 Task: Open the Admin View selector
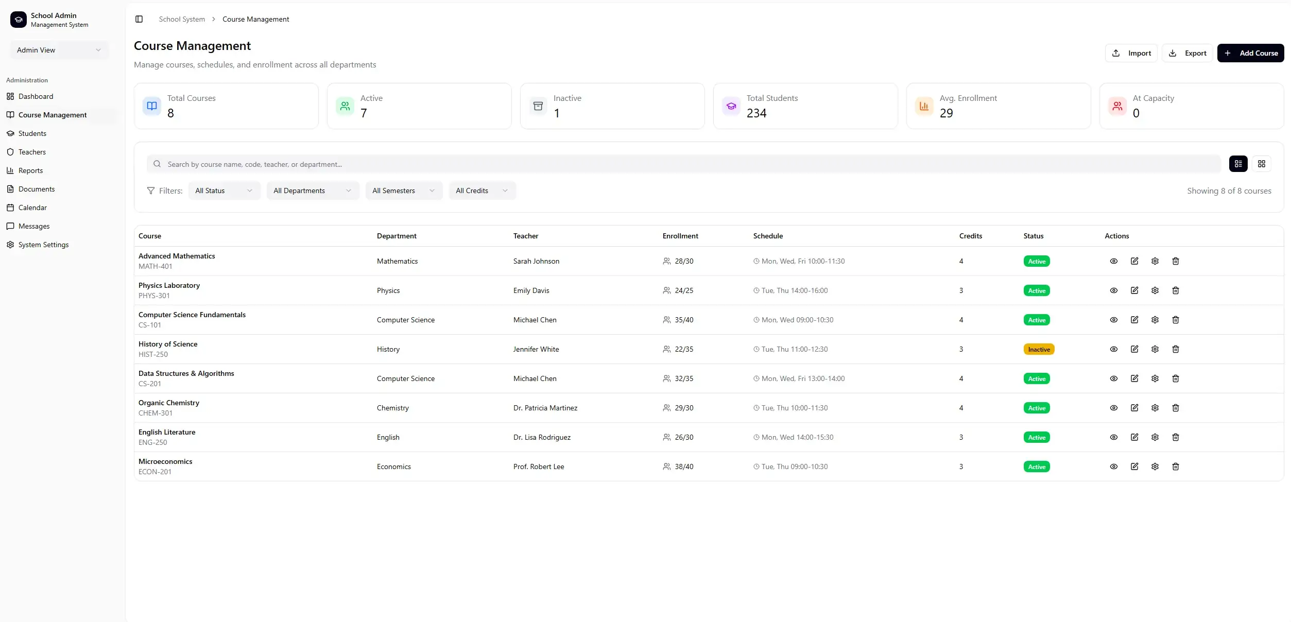59,50
